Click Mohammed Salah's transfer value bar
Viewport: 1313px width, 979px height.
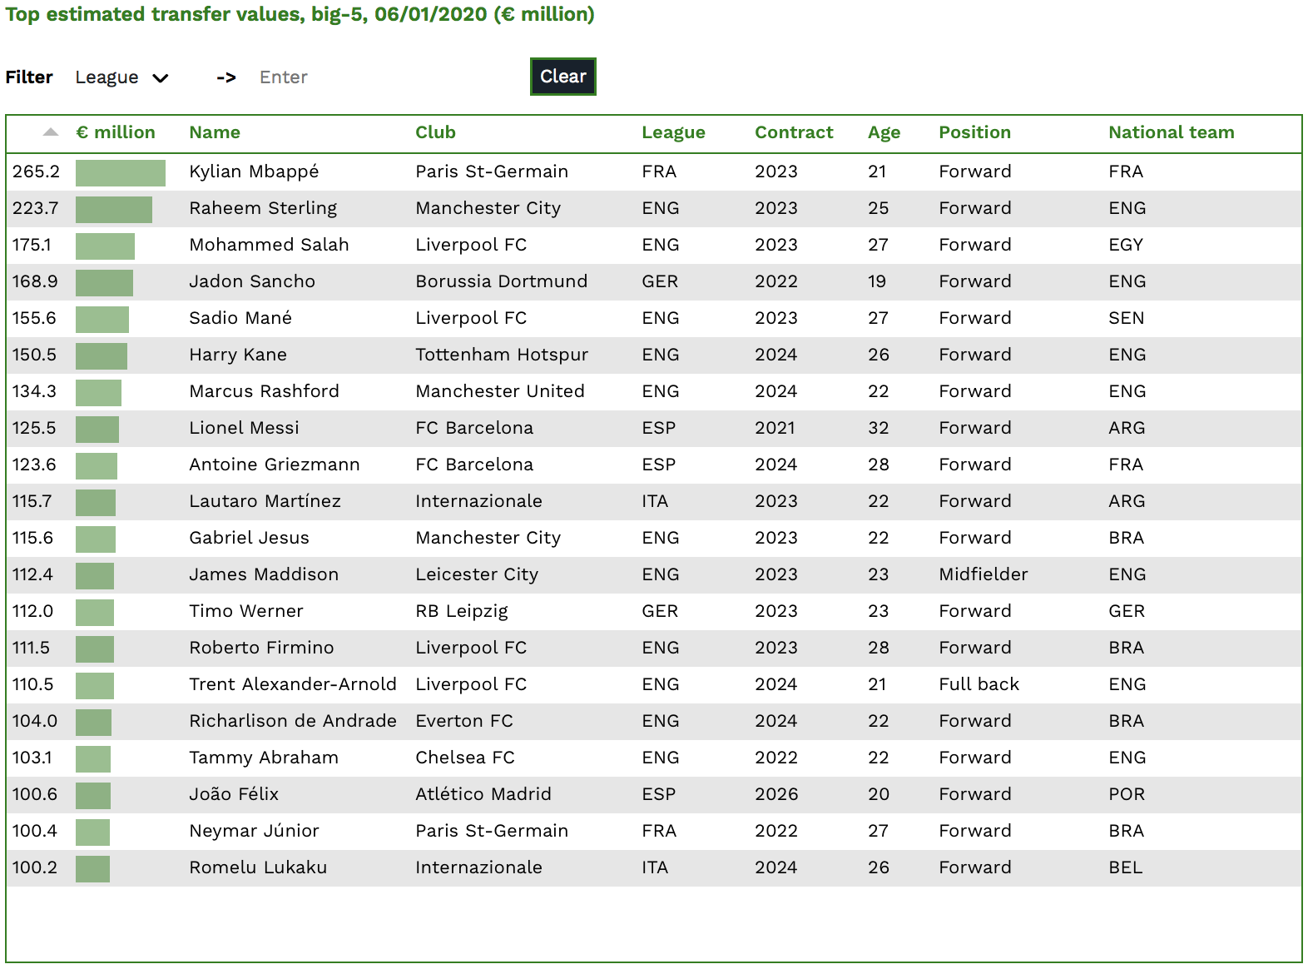(x=105, y=246)
